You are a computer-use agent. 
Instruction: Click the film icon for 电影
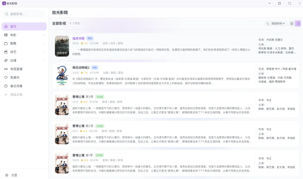point(6,35)
